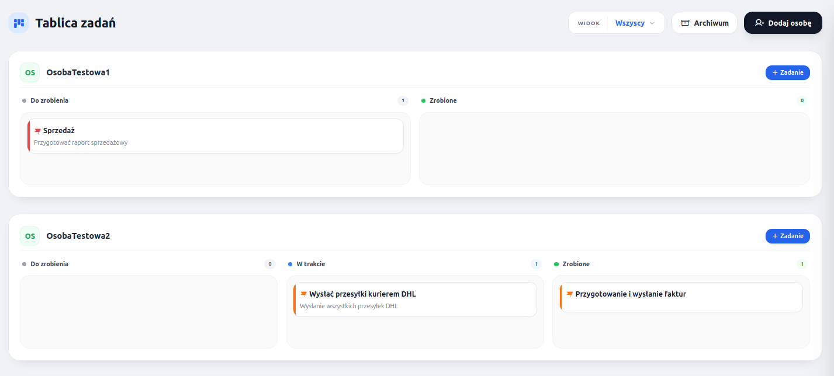Viewport: 834px width, 376px height.
Task: Add a task for OsobaTestowa2
Action: tap(788, 236)
